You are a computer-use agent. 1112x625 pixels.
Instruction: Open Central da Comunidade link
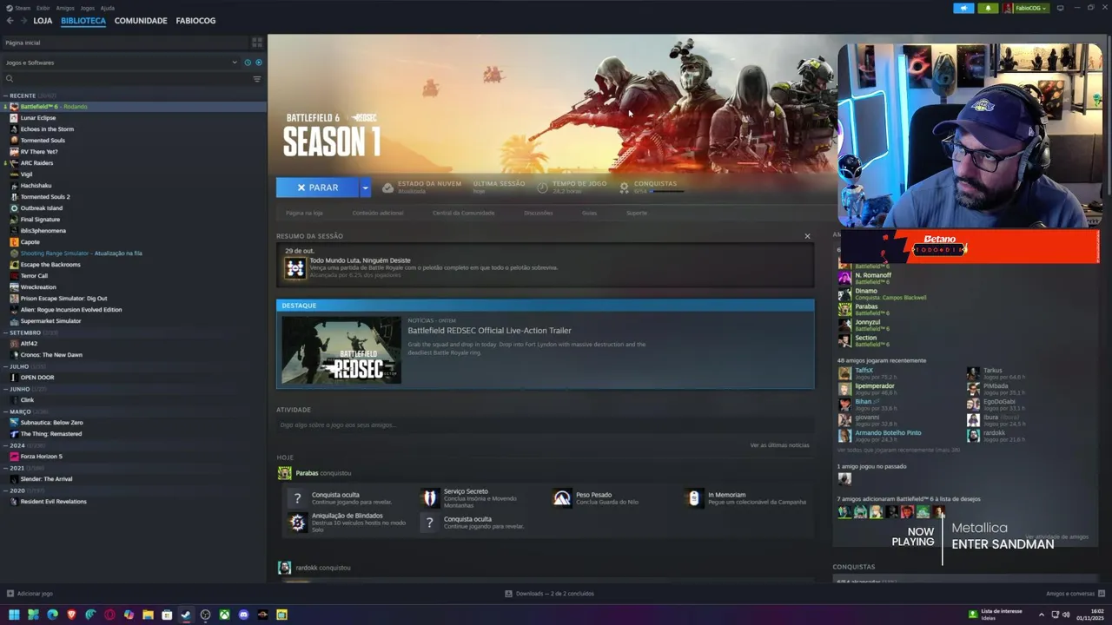(463, 213)
